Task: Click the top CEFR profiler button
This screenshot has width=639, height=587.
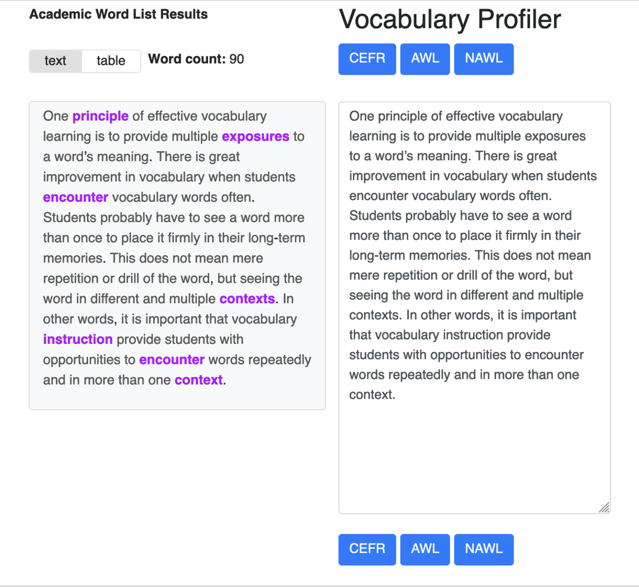Action: 367,59
